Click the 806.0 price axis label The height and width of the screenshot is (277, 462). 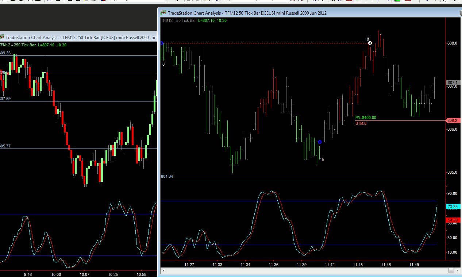(452, 130)
